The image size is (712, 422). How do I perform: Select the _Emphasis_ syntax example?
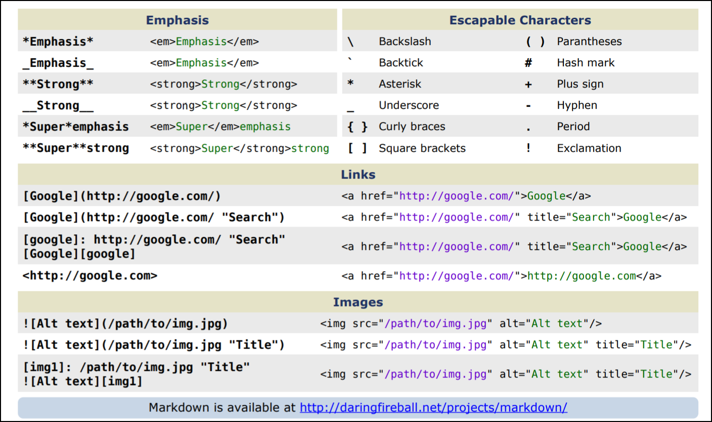(58, 63)
